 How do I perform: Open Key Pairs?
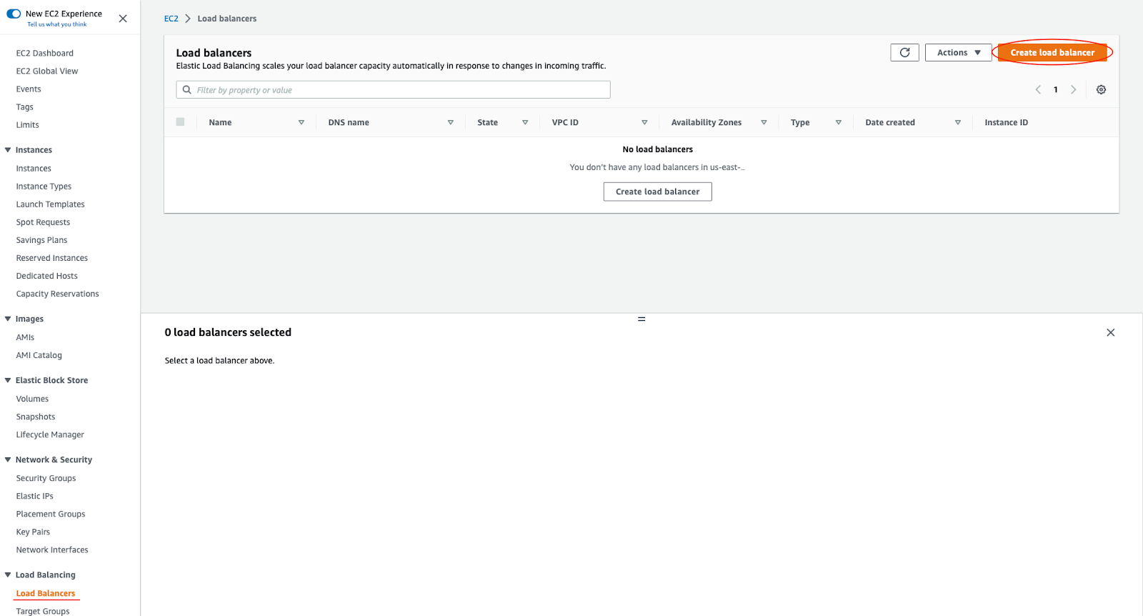point(33,532)
